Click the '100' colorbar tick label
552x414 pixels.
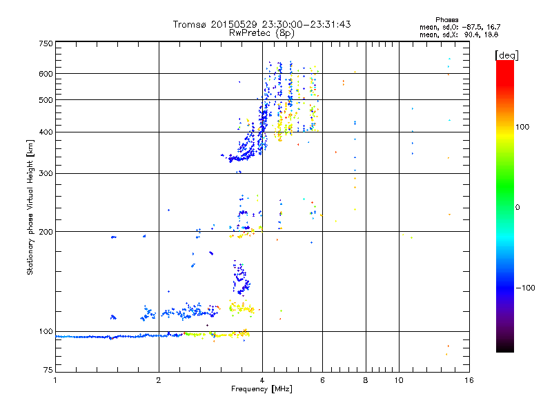pyautogui.click(x=522, y=127)
